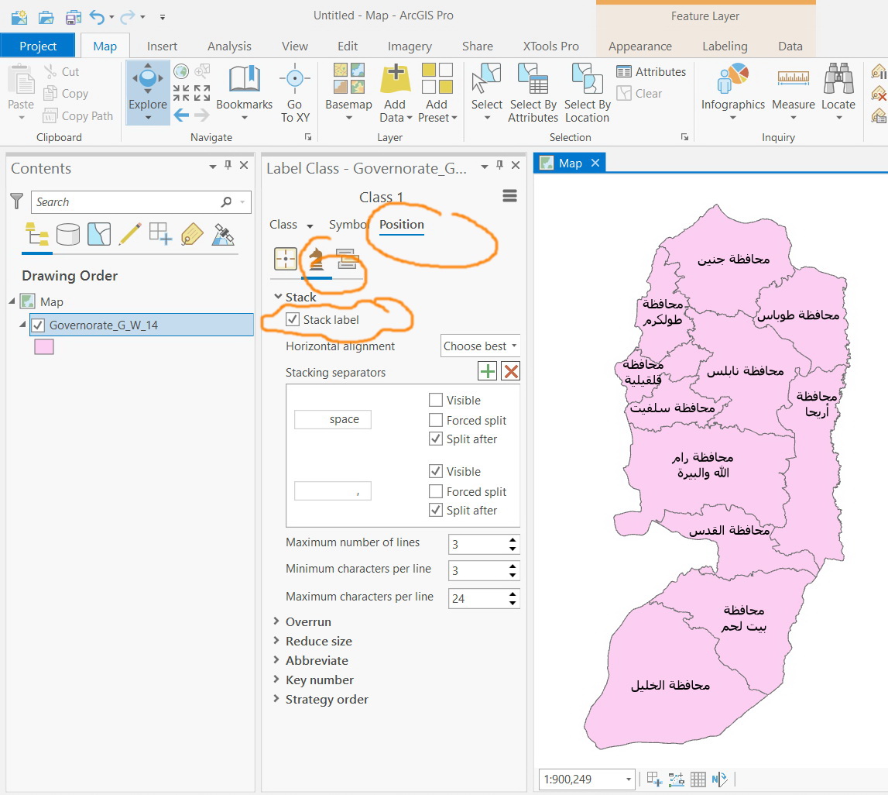List by Labeling tag icon
Screen dimensions: 888x795
click(x=192, y=234)
